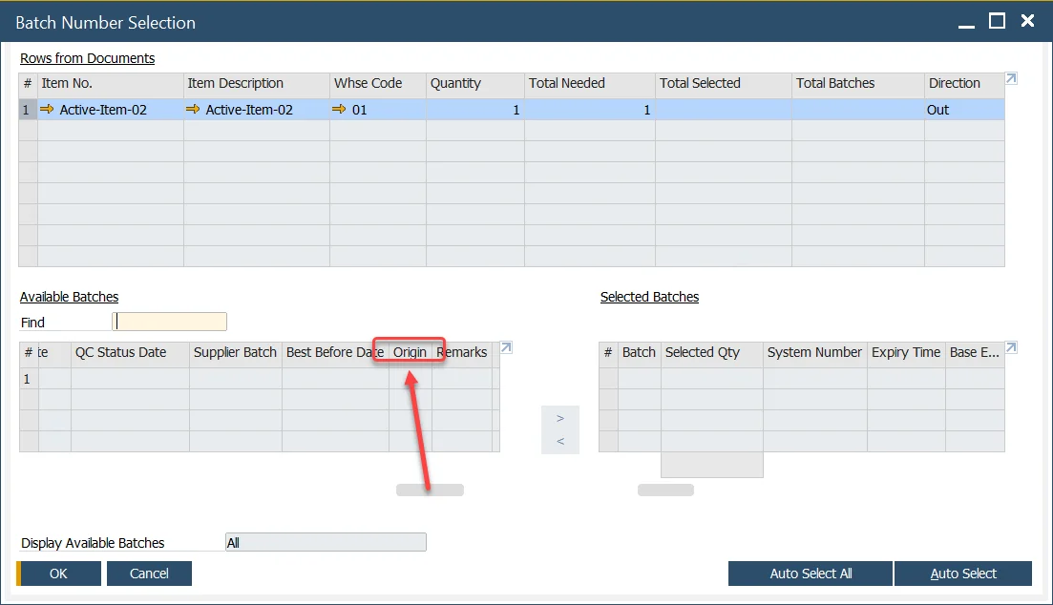1053x605 pixels.
Task: Select row 1 containing Active-Item-02
Action: (26, 109)
